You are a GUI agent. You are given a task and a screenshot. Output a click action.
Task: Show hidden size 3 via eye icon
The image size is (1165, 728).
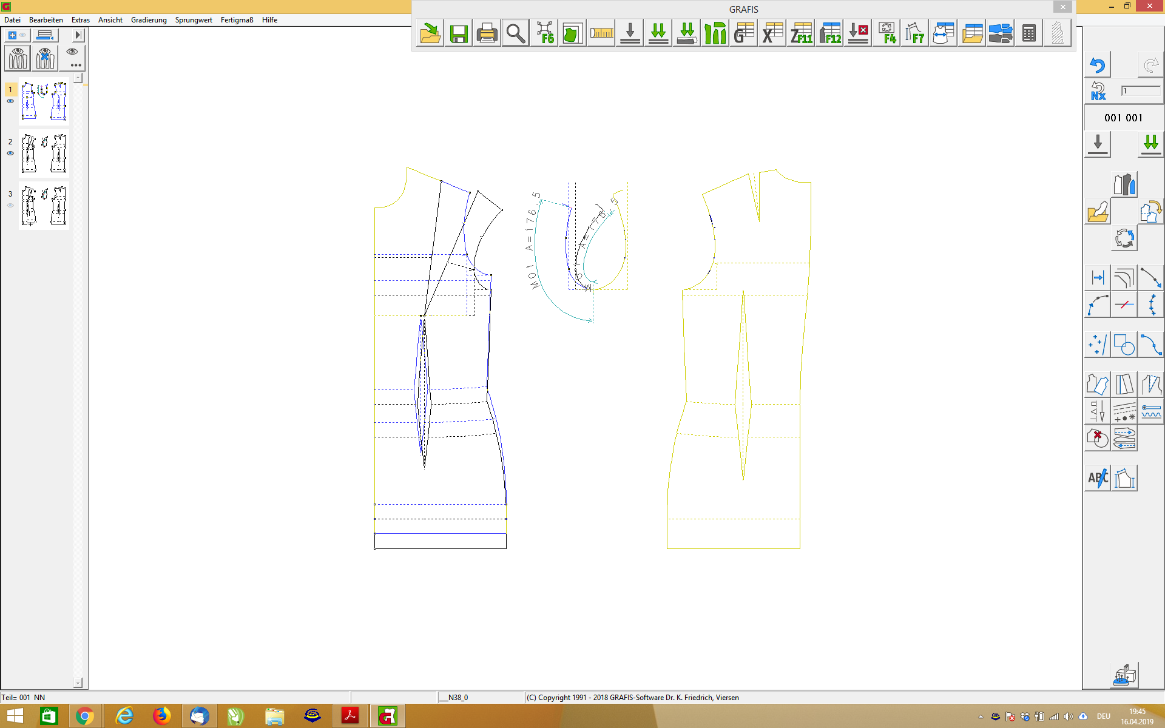(x=10, y=206)
